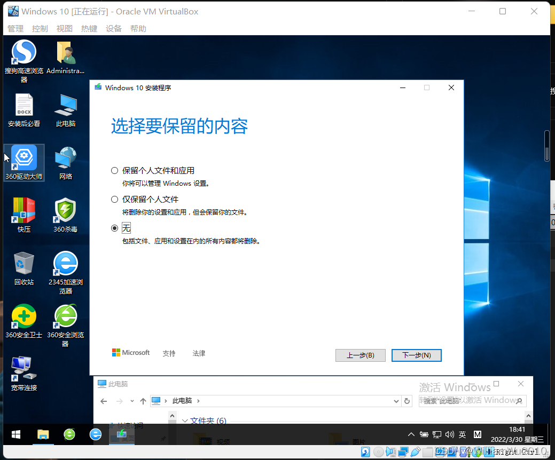Open the 热键 menu in VirtualBox
The height and width of the screenshot is (460, 555).
[89, 29]
